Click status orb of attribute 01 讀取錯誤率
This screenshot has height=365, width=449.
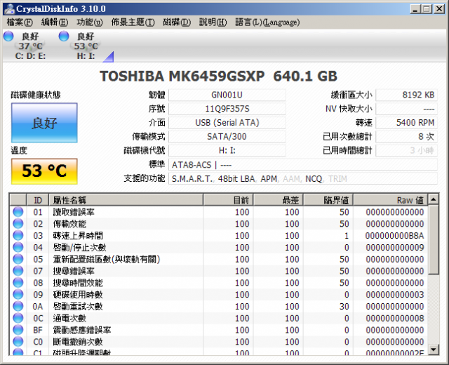18,212
